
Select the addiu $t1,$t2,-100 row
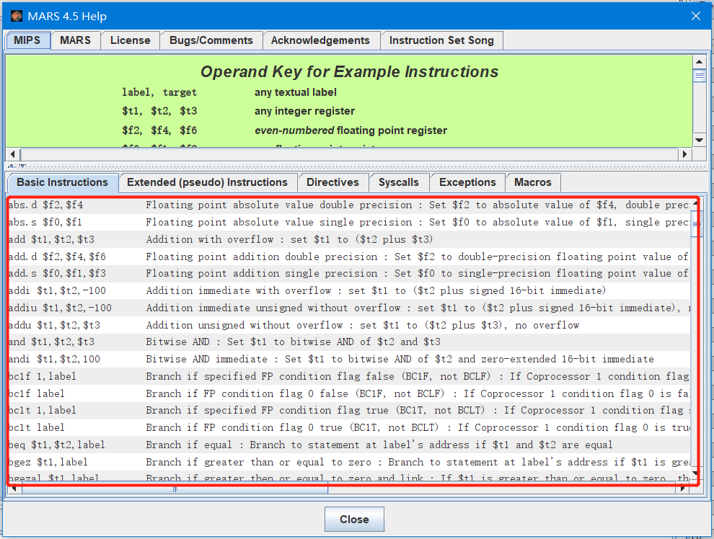click(x=349, y=308)
